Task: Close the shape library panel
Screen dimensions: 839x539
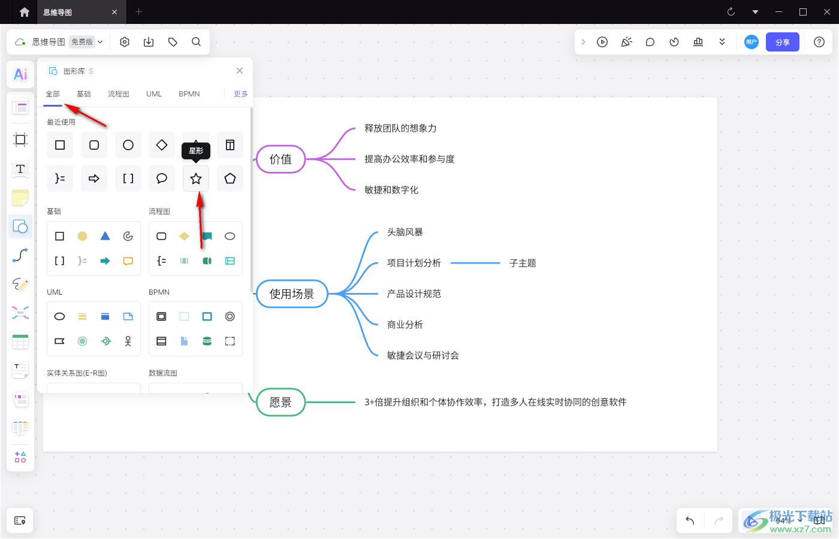Action: [240, 71]
